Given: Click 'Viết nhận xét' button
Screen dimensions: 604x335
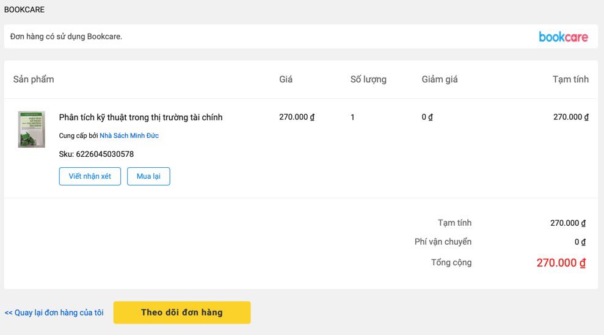Looking at the screenshot, I should click(x=90, y=176).
